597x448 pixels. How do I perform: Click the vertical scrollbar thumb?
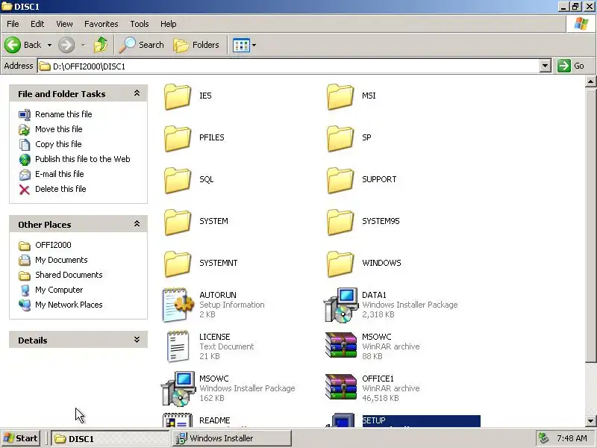pyautogui.click(x=590, y=226)
